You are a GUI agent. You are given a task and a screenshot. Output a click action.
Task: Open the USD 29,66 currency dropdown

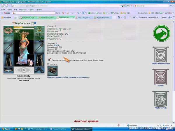[x=160, y=13]
